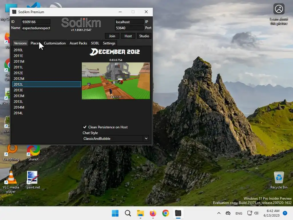This screenshot has width=293, height=220.
Task: Open the SOBL tab
Action: pyautogui.click(x=95, y=43)
